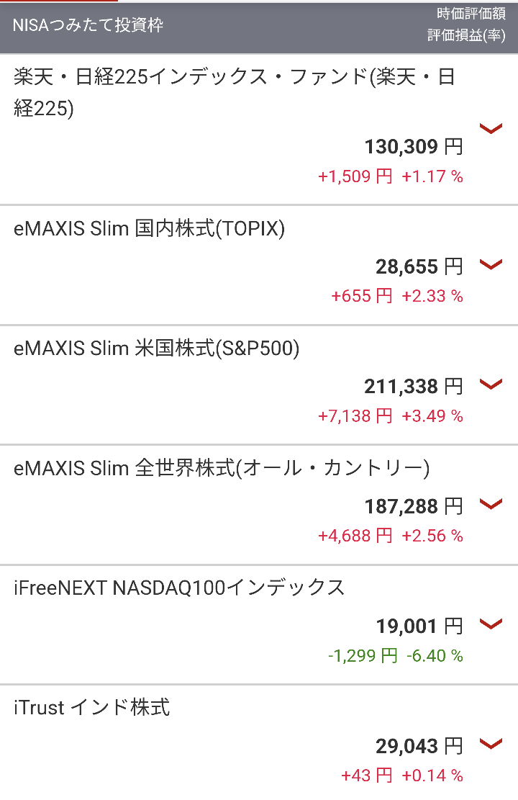Screen dimensions: 518x800
Task: Expand iTrust インド株式 chevron arrow
Action: coord(490,744)
